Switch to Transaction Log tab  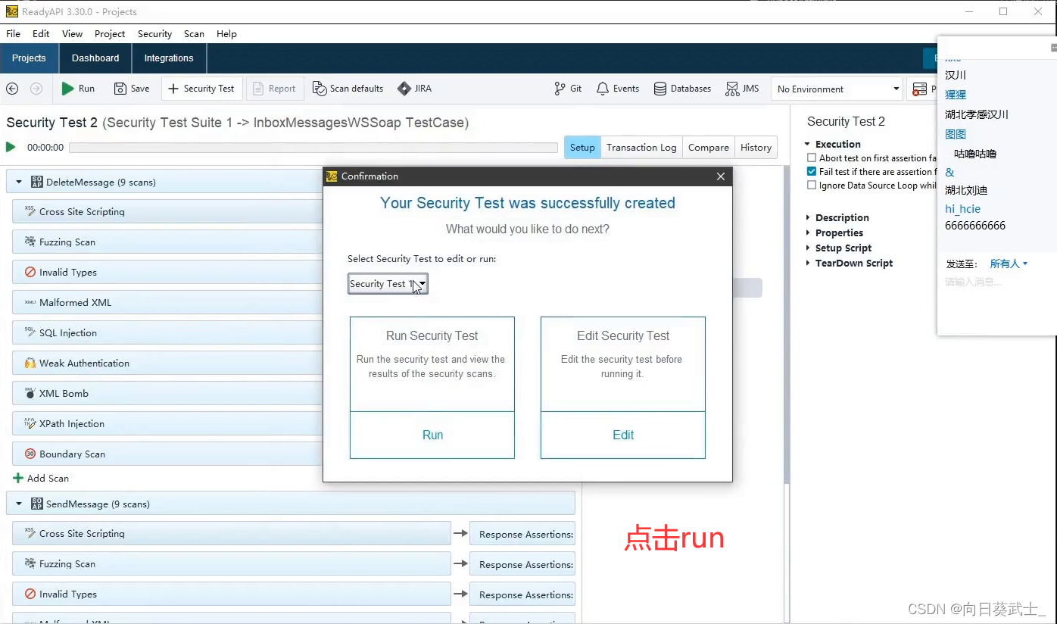pyautogui.click(x=641, y=148)
